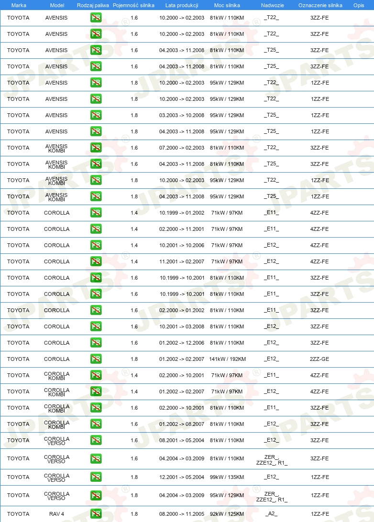Click fuel icon for Avensis Kombi 1.6 04.2003 row
Image resolution: width=374 pixels, height=522 pixels.
(x=96, y=164)
